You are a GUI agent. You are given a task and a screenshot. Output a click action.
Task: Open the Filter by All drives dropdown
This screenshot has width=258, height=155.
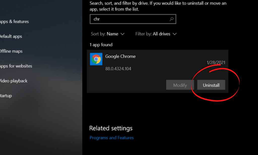pos(161,34)
